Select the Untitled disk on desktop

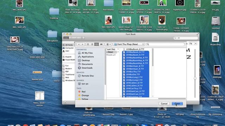216,23
